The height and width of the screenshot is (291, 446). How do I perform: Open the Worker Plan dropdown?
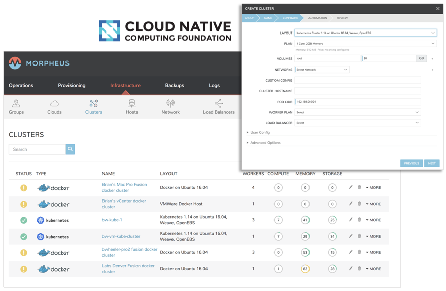pyautogui.click(x=358, y=112)
